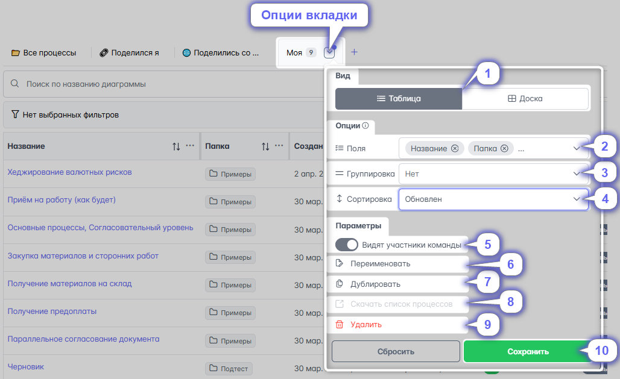Click the Сбросить button
The height and width of the screenshot is (379, 620).
tap(396, 351)
